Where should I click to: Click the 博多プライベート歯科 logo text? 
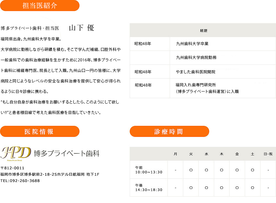[67, 153]
